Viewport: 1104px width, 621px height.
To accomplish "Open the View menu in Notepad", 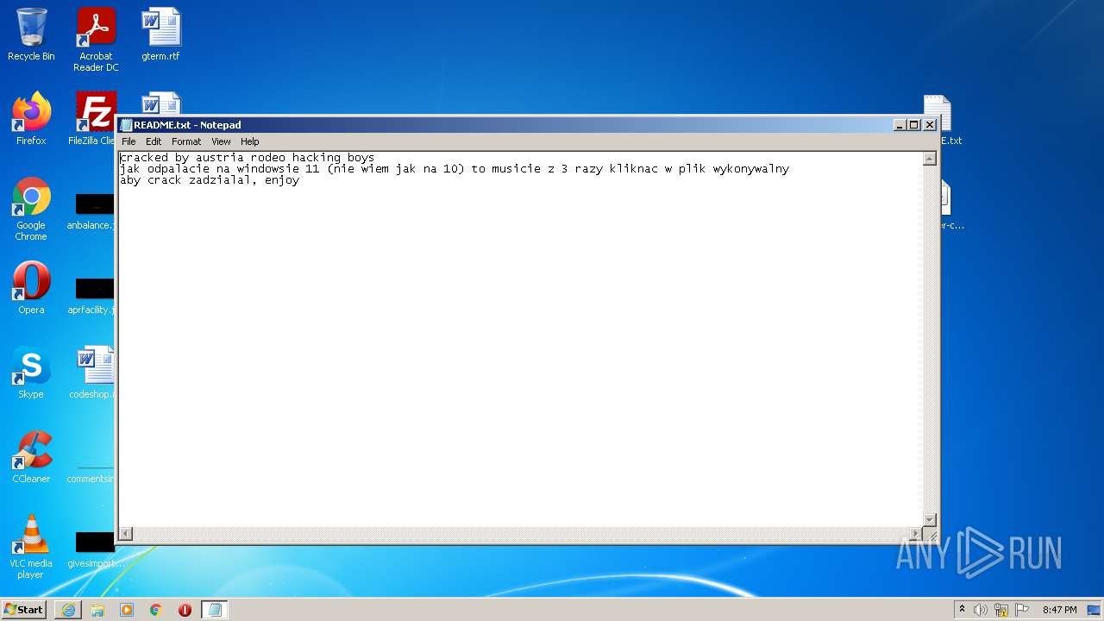I will (221, 141).
